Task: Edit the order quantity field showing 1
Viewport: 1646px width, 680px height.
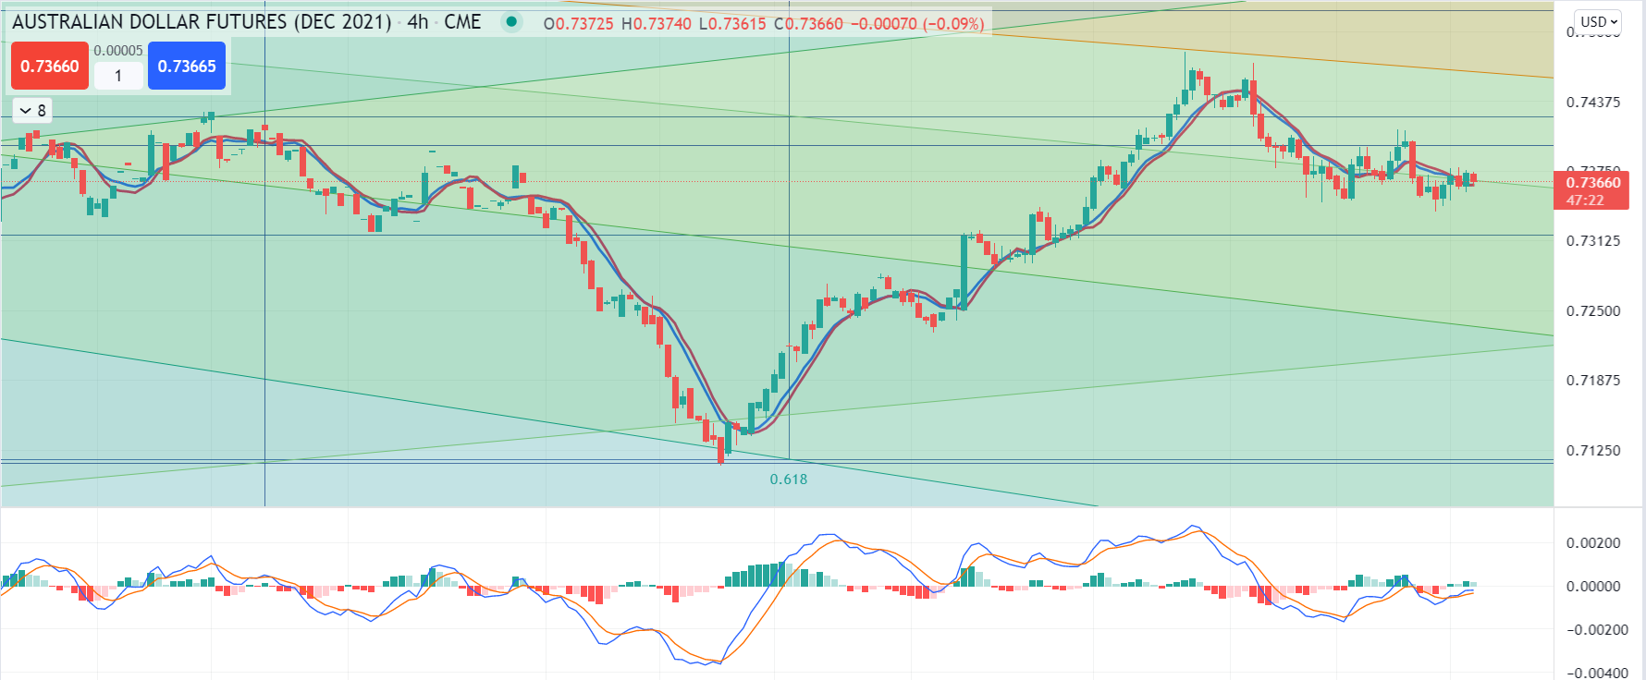Action: click(118, 76)
